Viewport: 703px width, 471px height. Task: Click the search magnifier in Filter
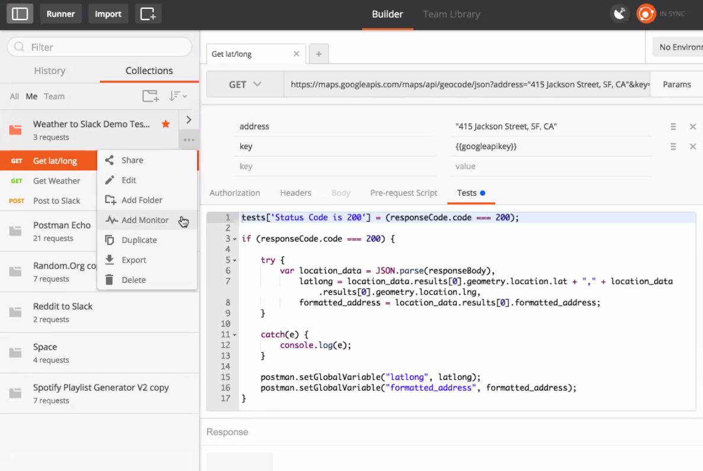[x=20, y=47]
